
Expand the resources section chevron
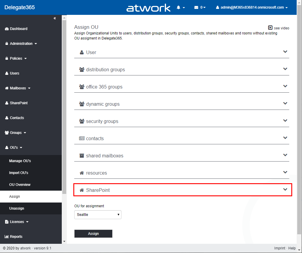tap(285, 172)
